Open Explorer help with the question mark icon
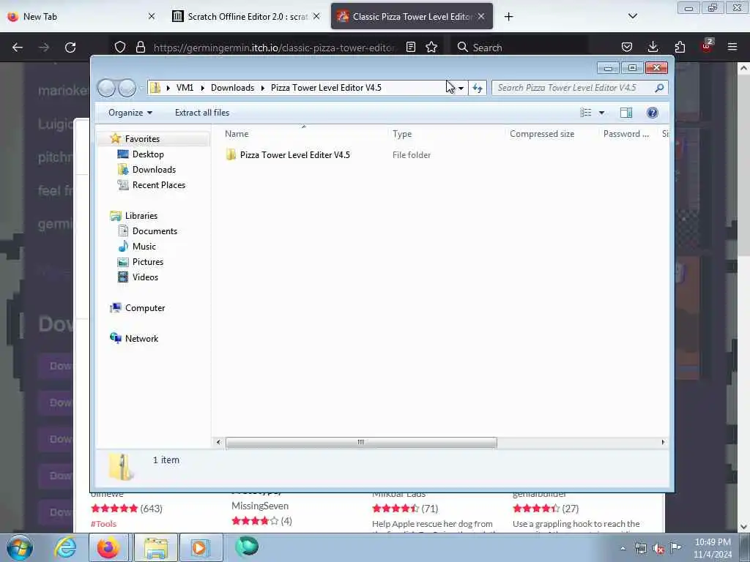This screenshot has height=562, width=750. coord(652,113)
